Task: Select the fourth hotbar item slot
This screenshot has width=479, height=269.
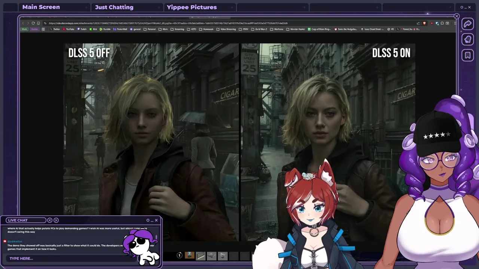Action: pyautogui.click(x=222, y=256)
